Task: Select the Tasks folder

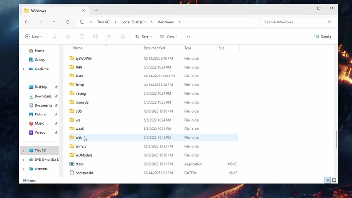Action: tap(153, 76)
